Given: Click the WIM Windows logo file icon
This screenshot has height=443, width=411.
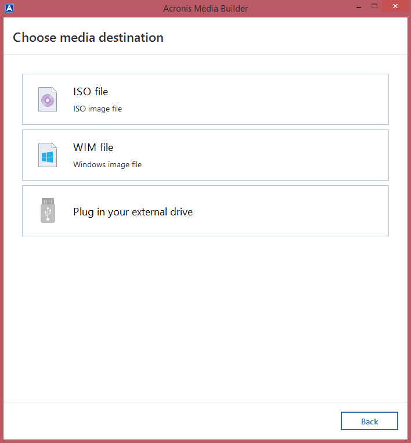Looking at the screenshot, I should pyautogui.click(x=48, y=155).
